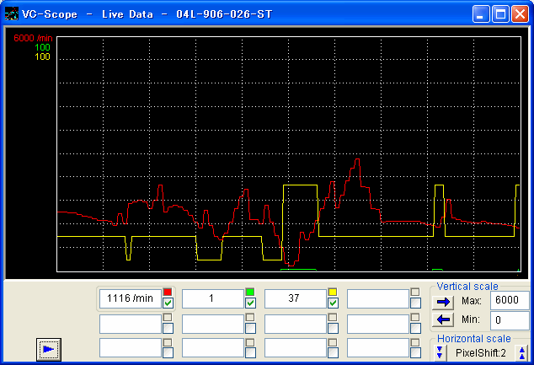Click the red channel color swatch
The width and height of the screenshot is (534, 365).
click(168, 293)
